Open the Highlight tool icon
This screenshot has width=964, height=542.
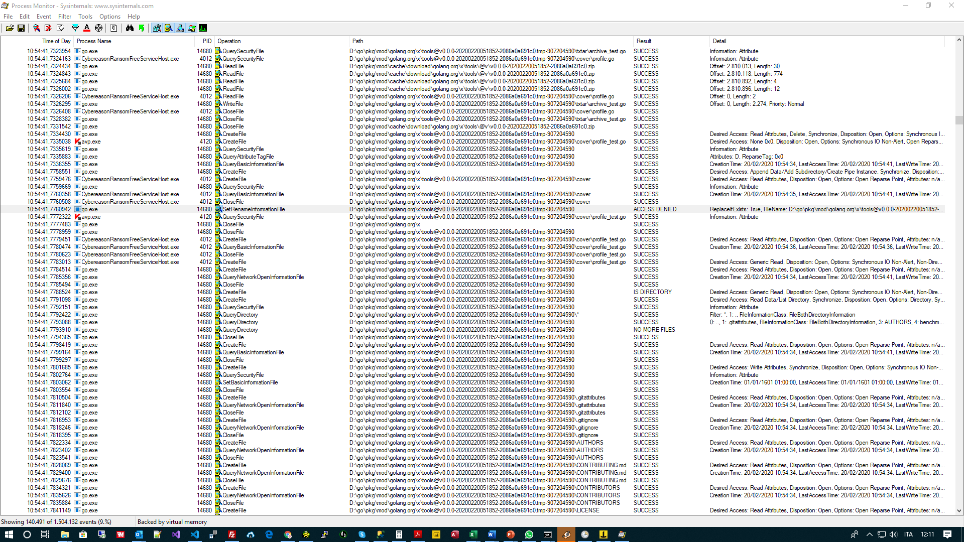87,28
